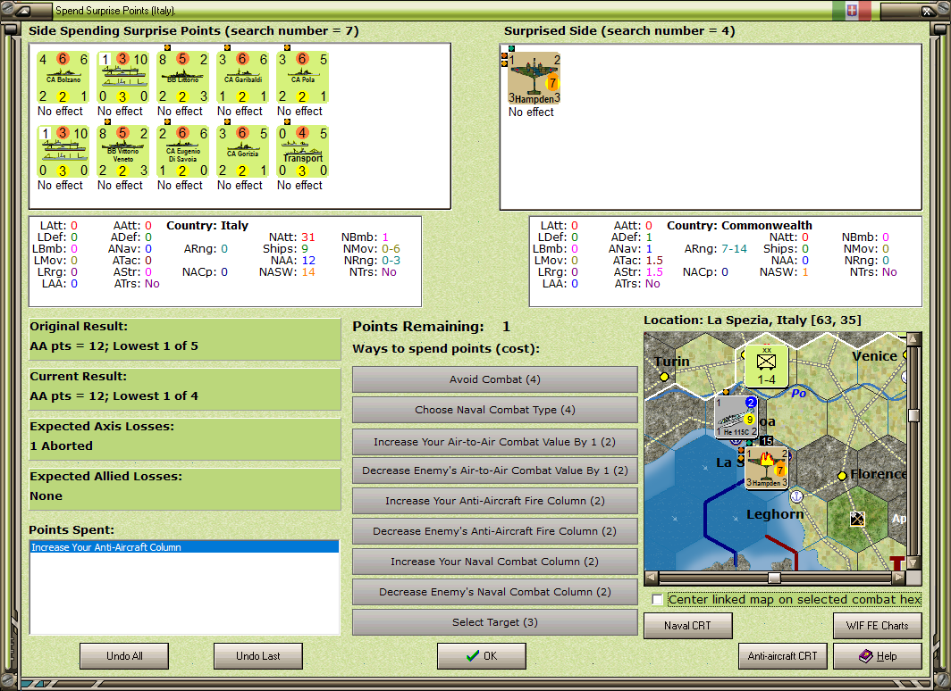
Task: Click the Original Result text 'AA pts = 12; Lowest 1 of 5'
Action: click(x=114, y=346)
